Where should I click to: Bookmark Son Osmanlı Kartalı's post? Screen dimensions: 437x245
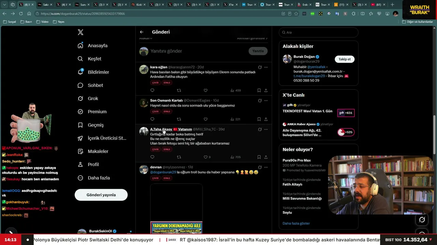pos(259,119)
